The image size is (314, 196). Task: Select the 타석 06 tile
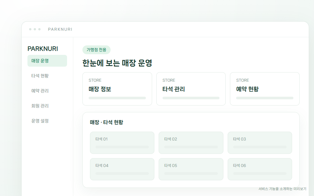click(260, 169)
